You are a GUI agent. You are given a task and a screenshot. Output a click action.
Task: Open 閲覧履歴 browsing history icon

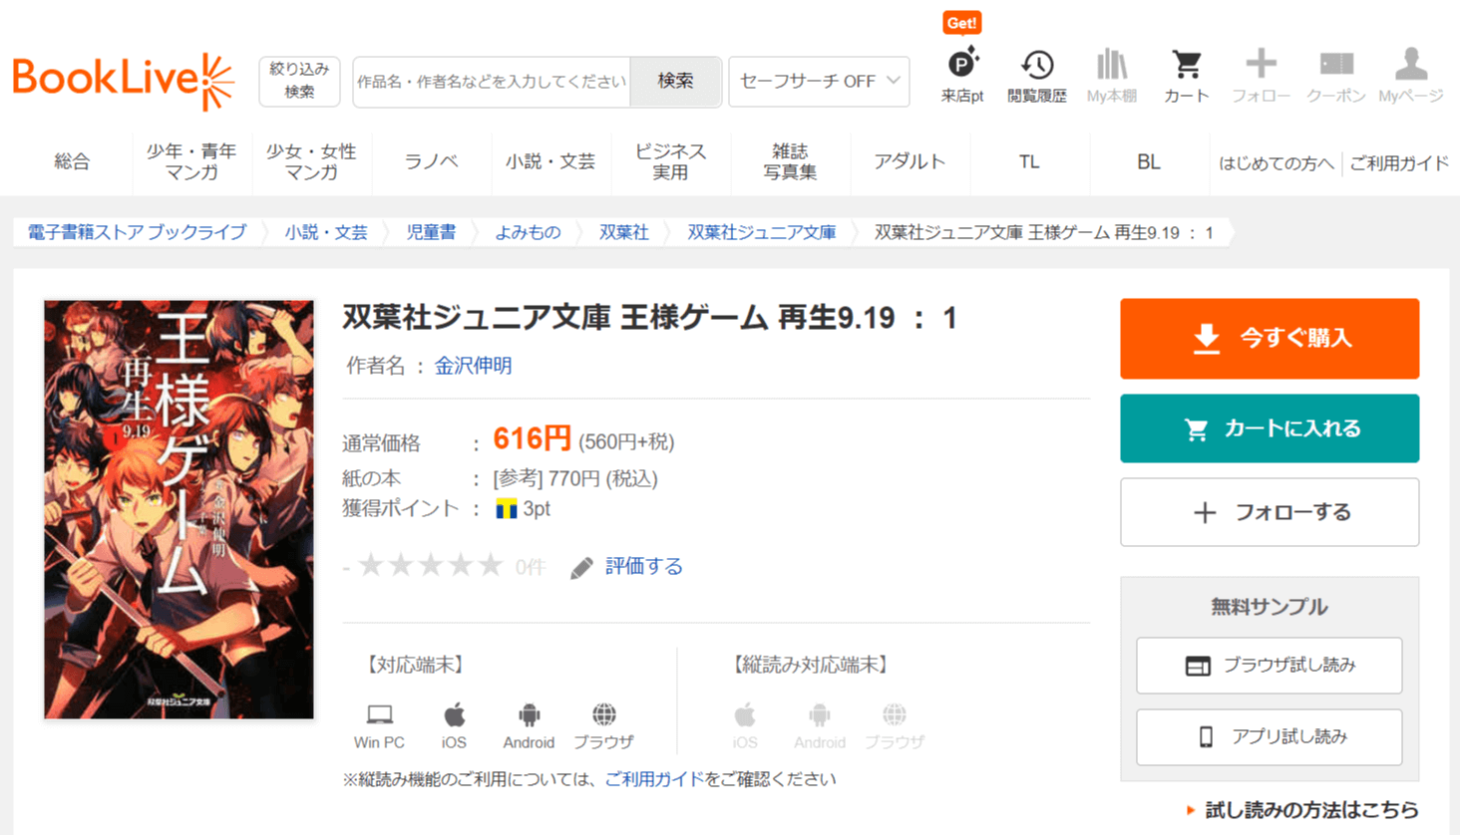[x=1037, y=75]
